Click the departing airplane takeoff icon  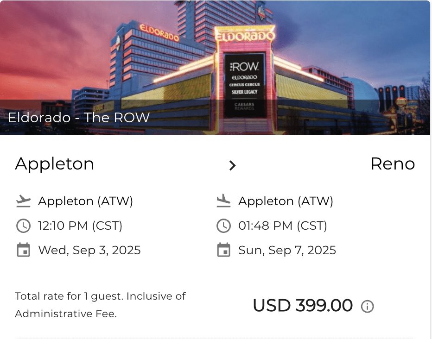click(23, 201)
